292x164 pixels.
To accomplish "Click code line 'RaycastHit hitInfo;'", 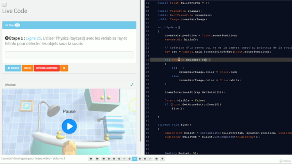I will (x=182, y=40).
